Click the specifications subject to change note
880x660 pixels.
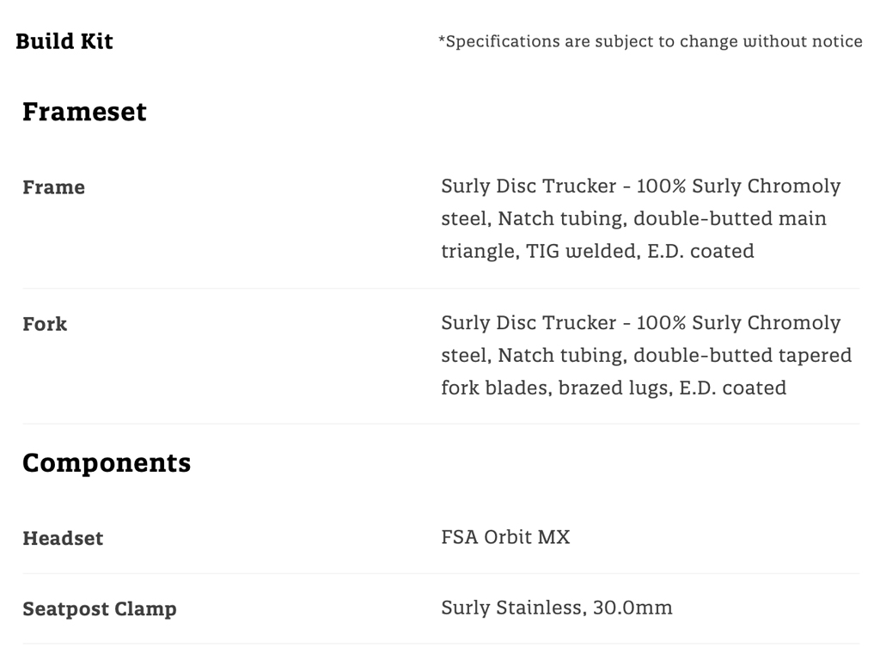[650, 41]
